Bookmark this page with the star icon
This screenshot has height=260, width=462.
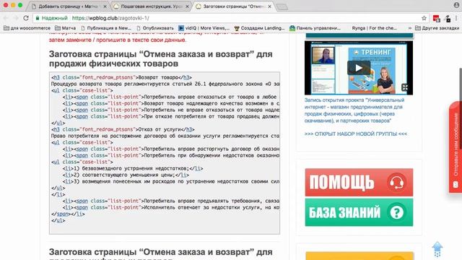(424, 18)
